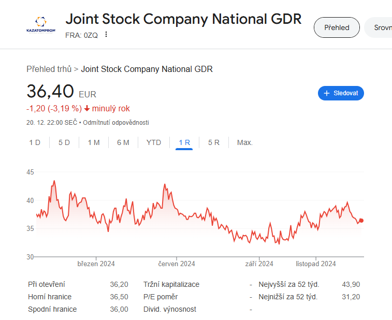Open the Přehled trhů breadcrumb link
Image resolution: width=392 pixels, height=320 pixels.
(49, 69)
